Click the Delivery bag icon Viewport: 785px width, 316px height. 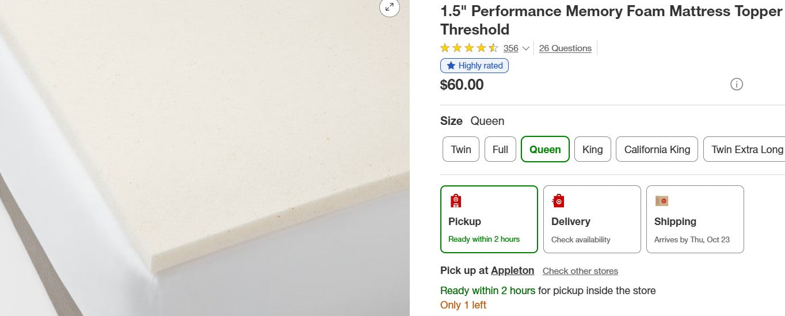[558, 201]
